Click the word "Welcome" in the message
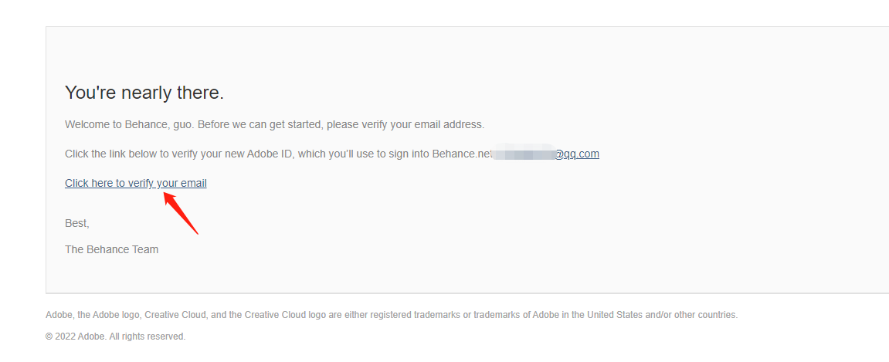Viewport: 889px width, 362px height. tap(86, 124)
